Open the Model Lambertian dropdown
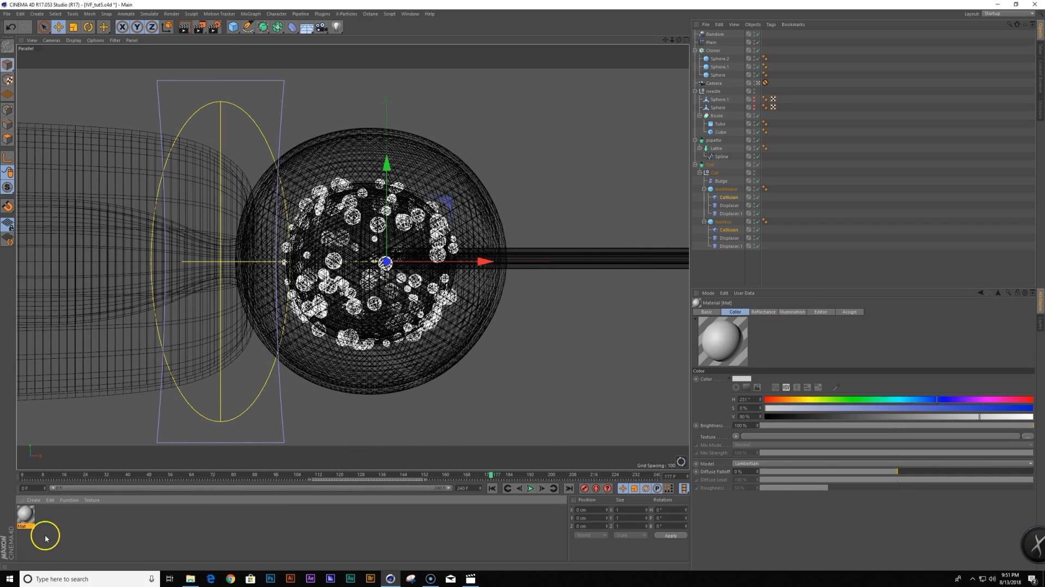The image size is (1045, 587). click(x=882, y=464)
